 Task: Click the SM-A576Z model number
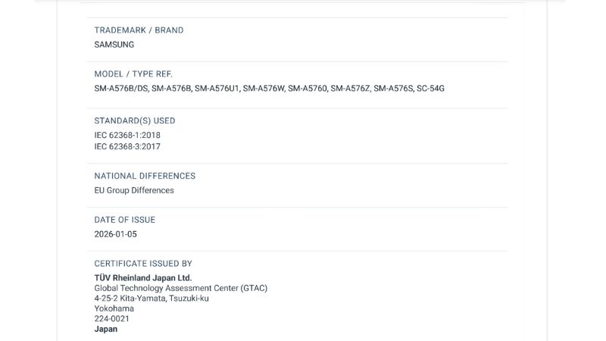coord(350,89)
